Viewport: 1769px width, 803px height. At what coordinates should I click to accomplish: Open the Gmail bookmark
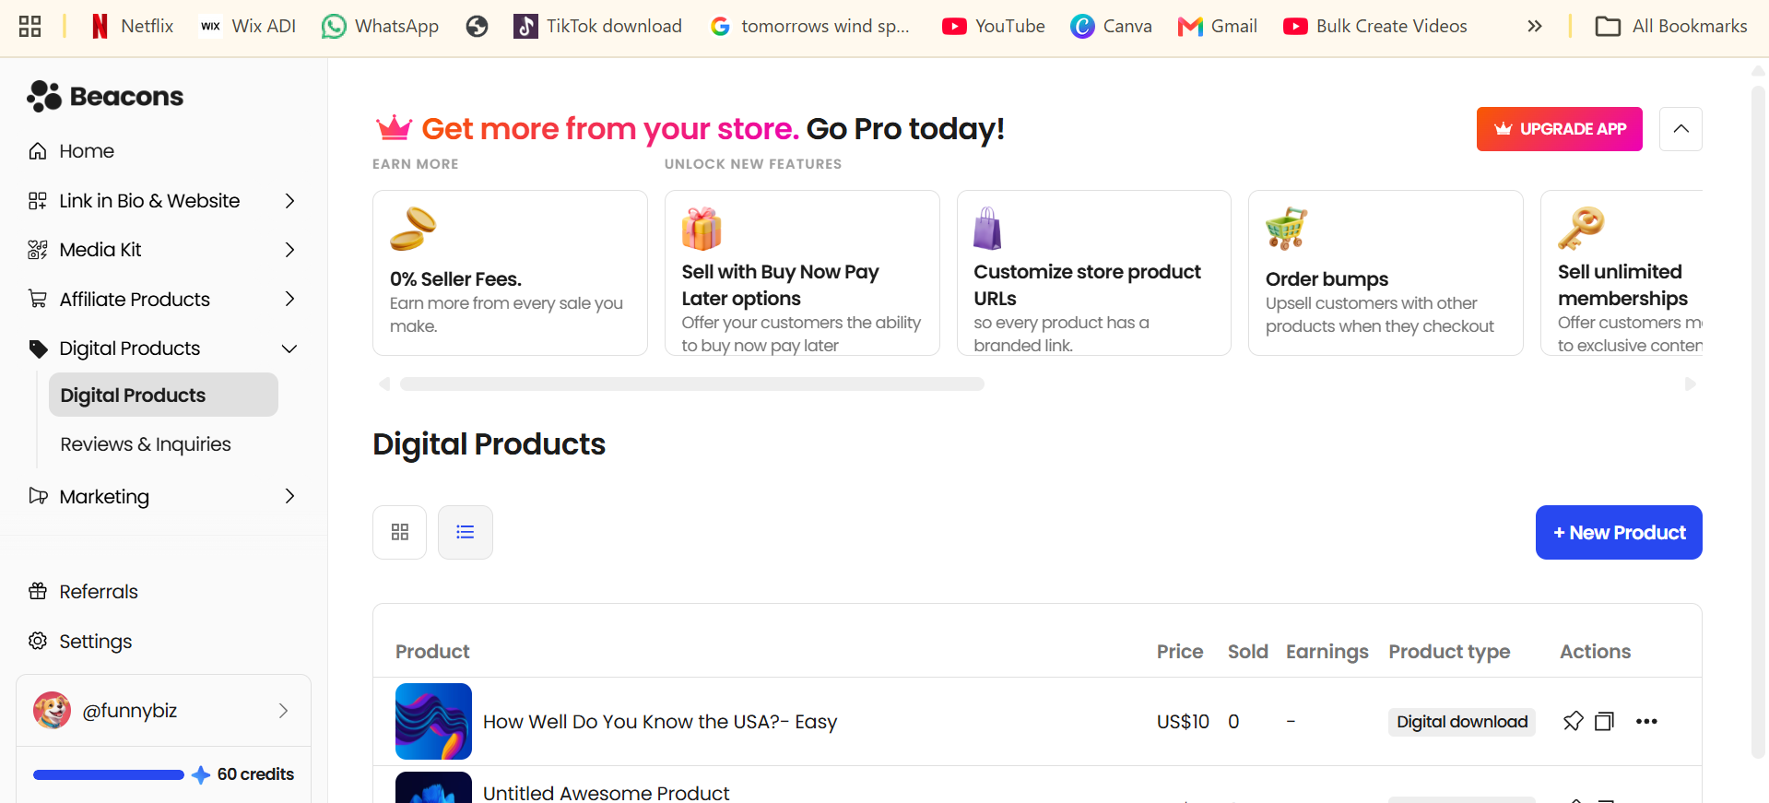tap(1218, 26)
